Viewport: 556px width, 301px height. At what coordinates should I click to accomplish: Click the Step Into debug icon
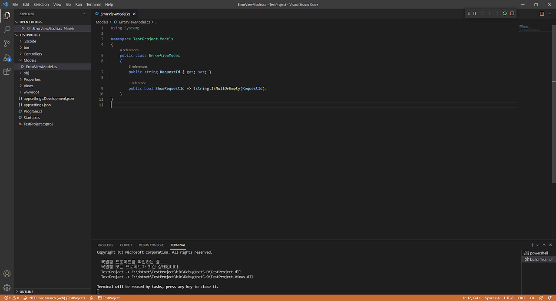(x=490, y=13)
